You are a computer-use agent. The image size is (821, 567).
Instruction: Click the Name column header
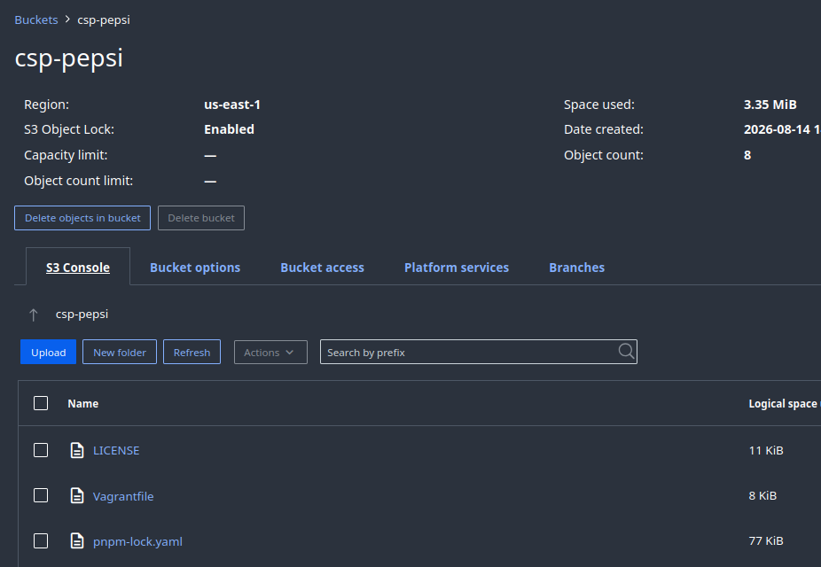82,403
